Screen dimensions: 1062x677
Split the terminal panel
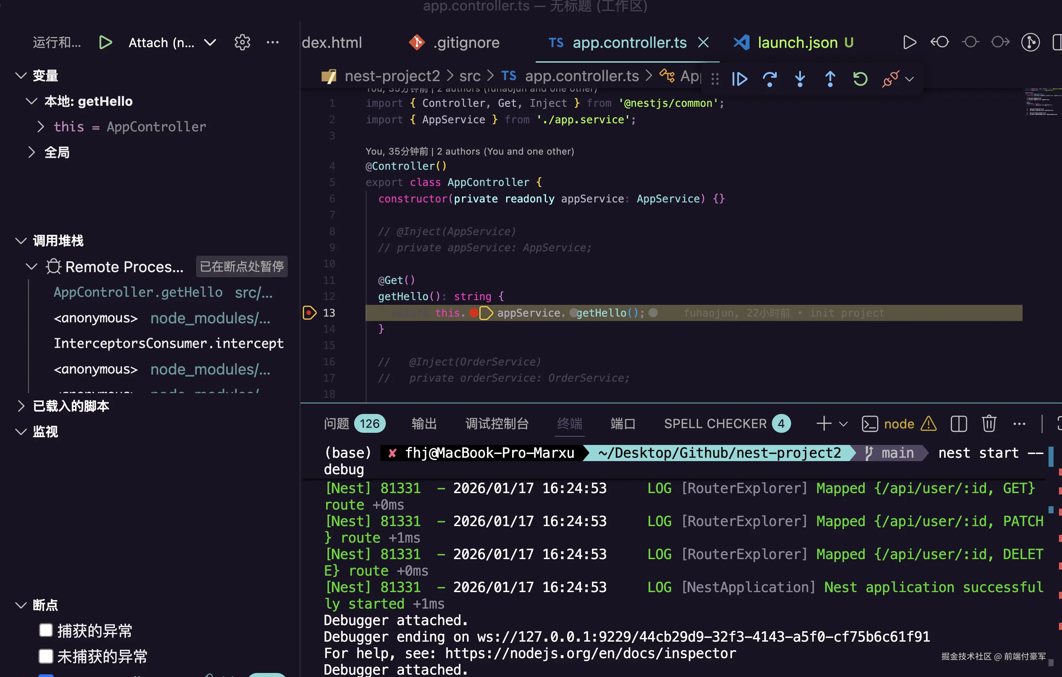[x=959, y=424]
